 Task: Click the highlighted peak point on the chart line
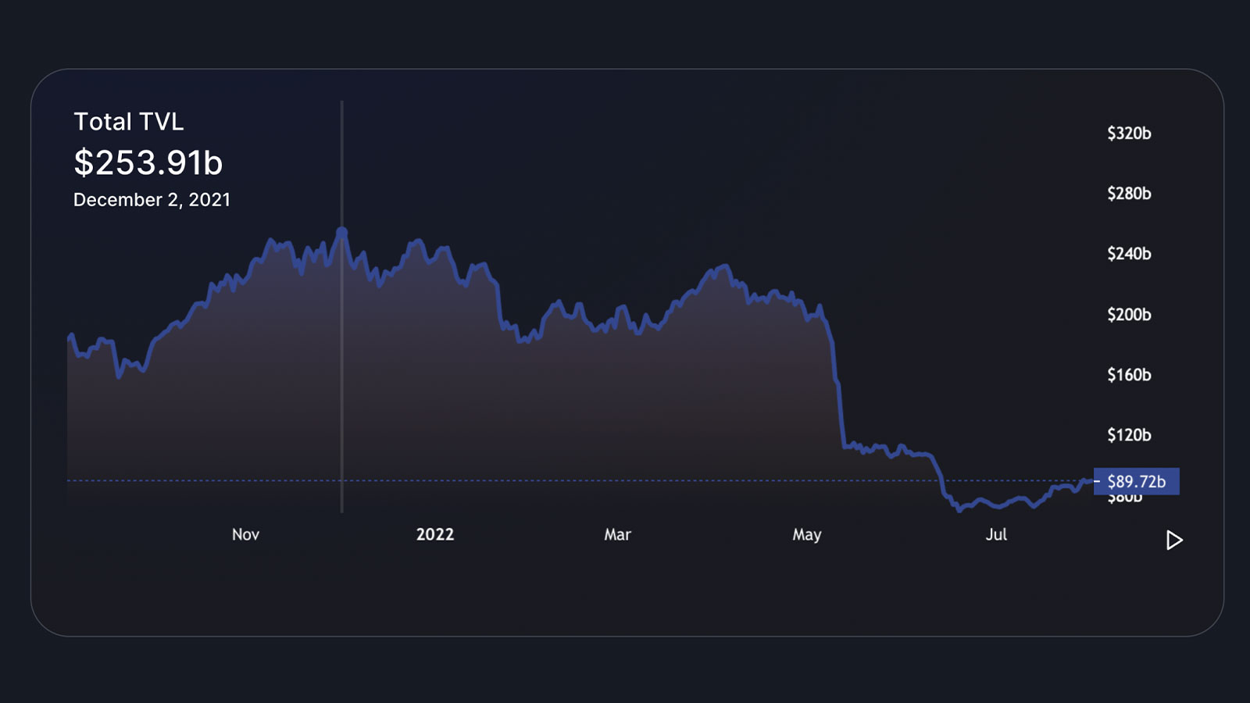click(x=342, y=232)
